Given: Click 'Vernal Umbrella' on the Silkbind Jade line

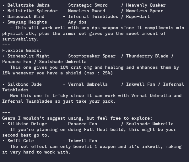Looking at the screenshot, I should tap(88, 84).
